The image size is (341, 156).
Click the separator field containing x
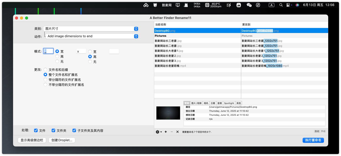point(81,51)
